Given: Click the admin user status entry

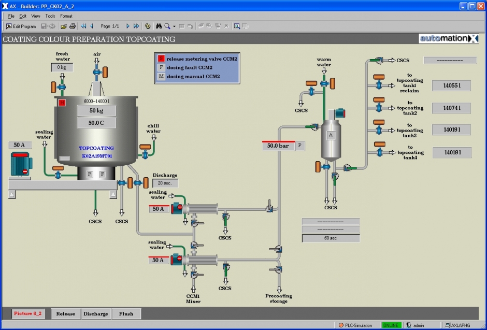Looking at the screenshot, I should point(416,325).
